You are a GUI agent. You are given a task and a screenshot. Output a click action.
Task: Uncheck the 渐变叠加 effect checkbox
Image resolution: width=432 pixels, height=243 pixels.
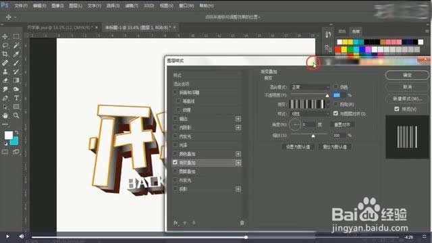click(x=175, y=163)
